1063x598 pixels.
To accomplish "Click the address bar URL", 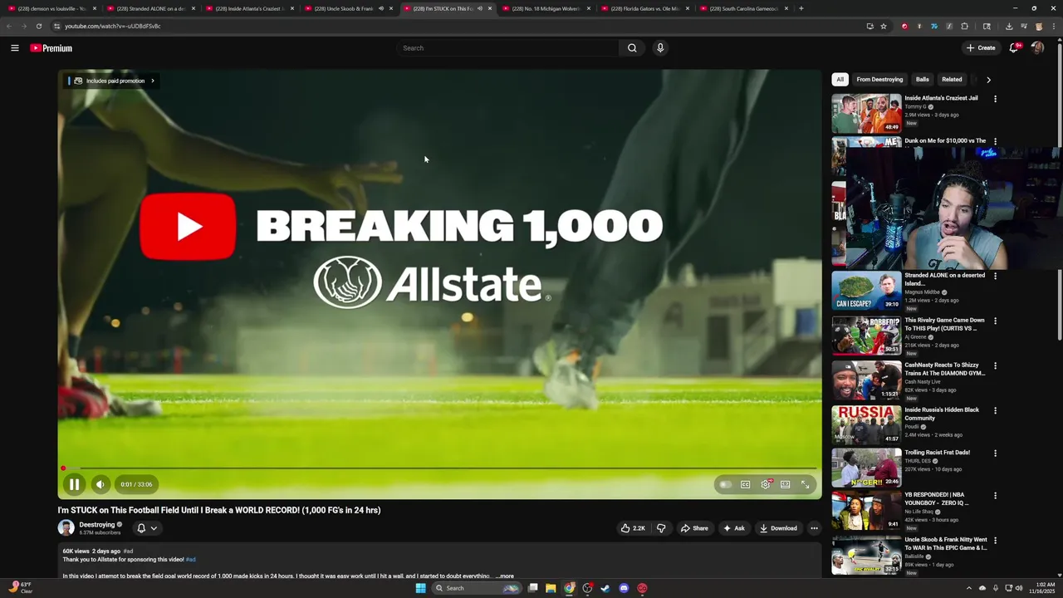I will [113, 26].
